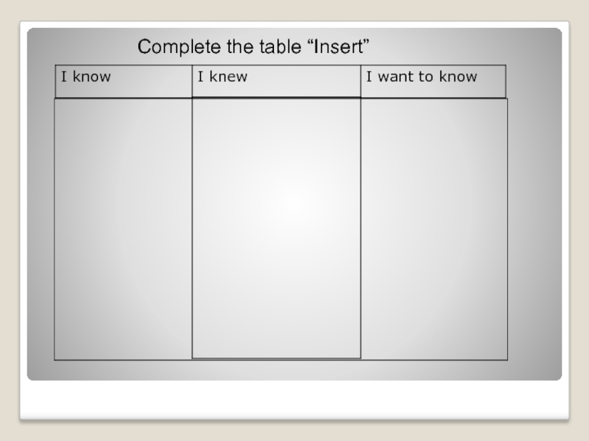Screen dimensions: 589x441
Task: Click the empty cell under "I knew"
Action: point(276,228)
